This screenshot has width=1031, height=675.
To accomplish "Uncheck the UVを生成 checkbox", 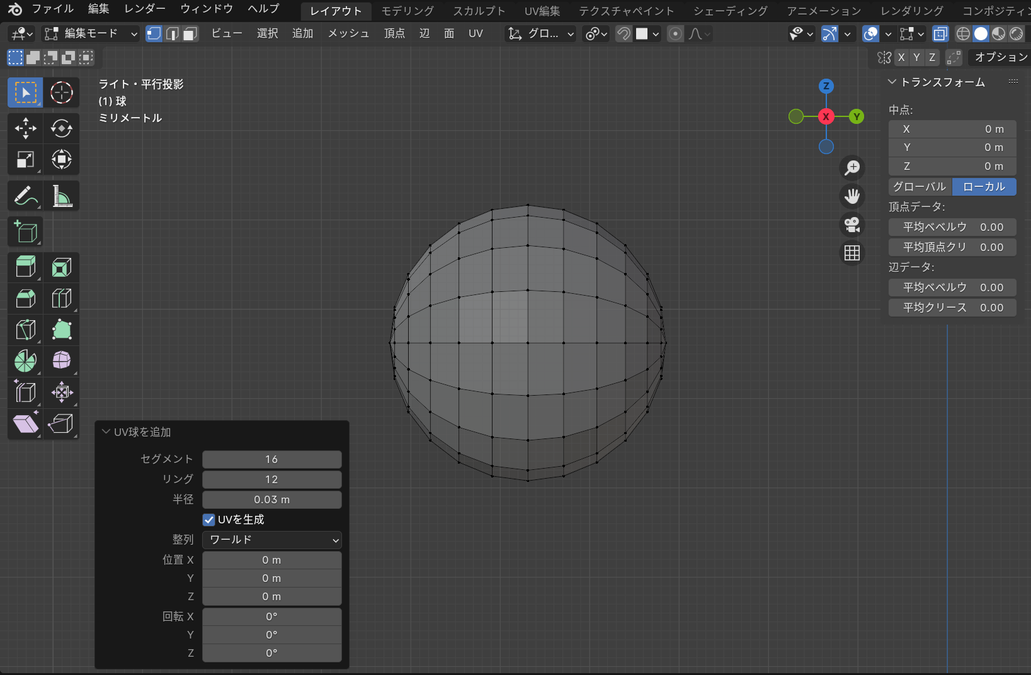I will tap(209, 520).
